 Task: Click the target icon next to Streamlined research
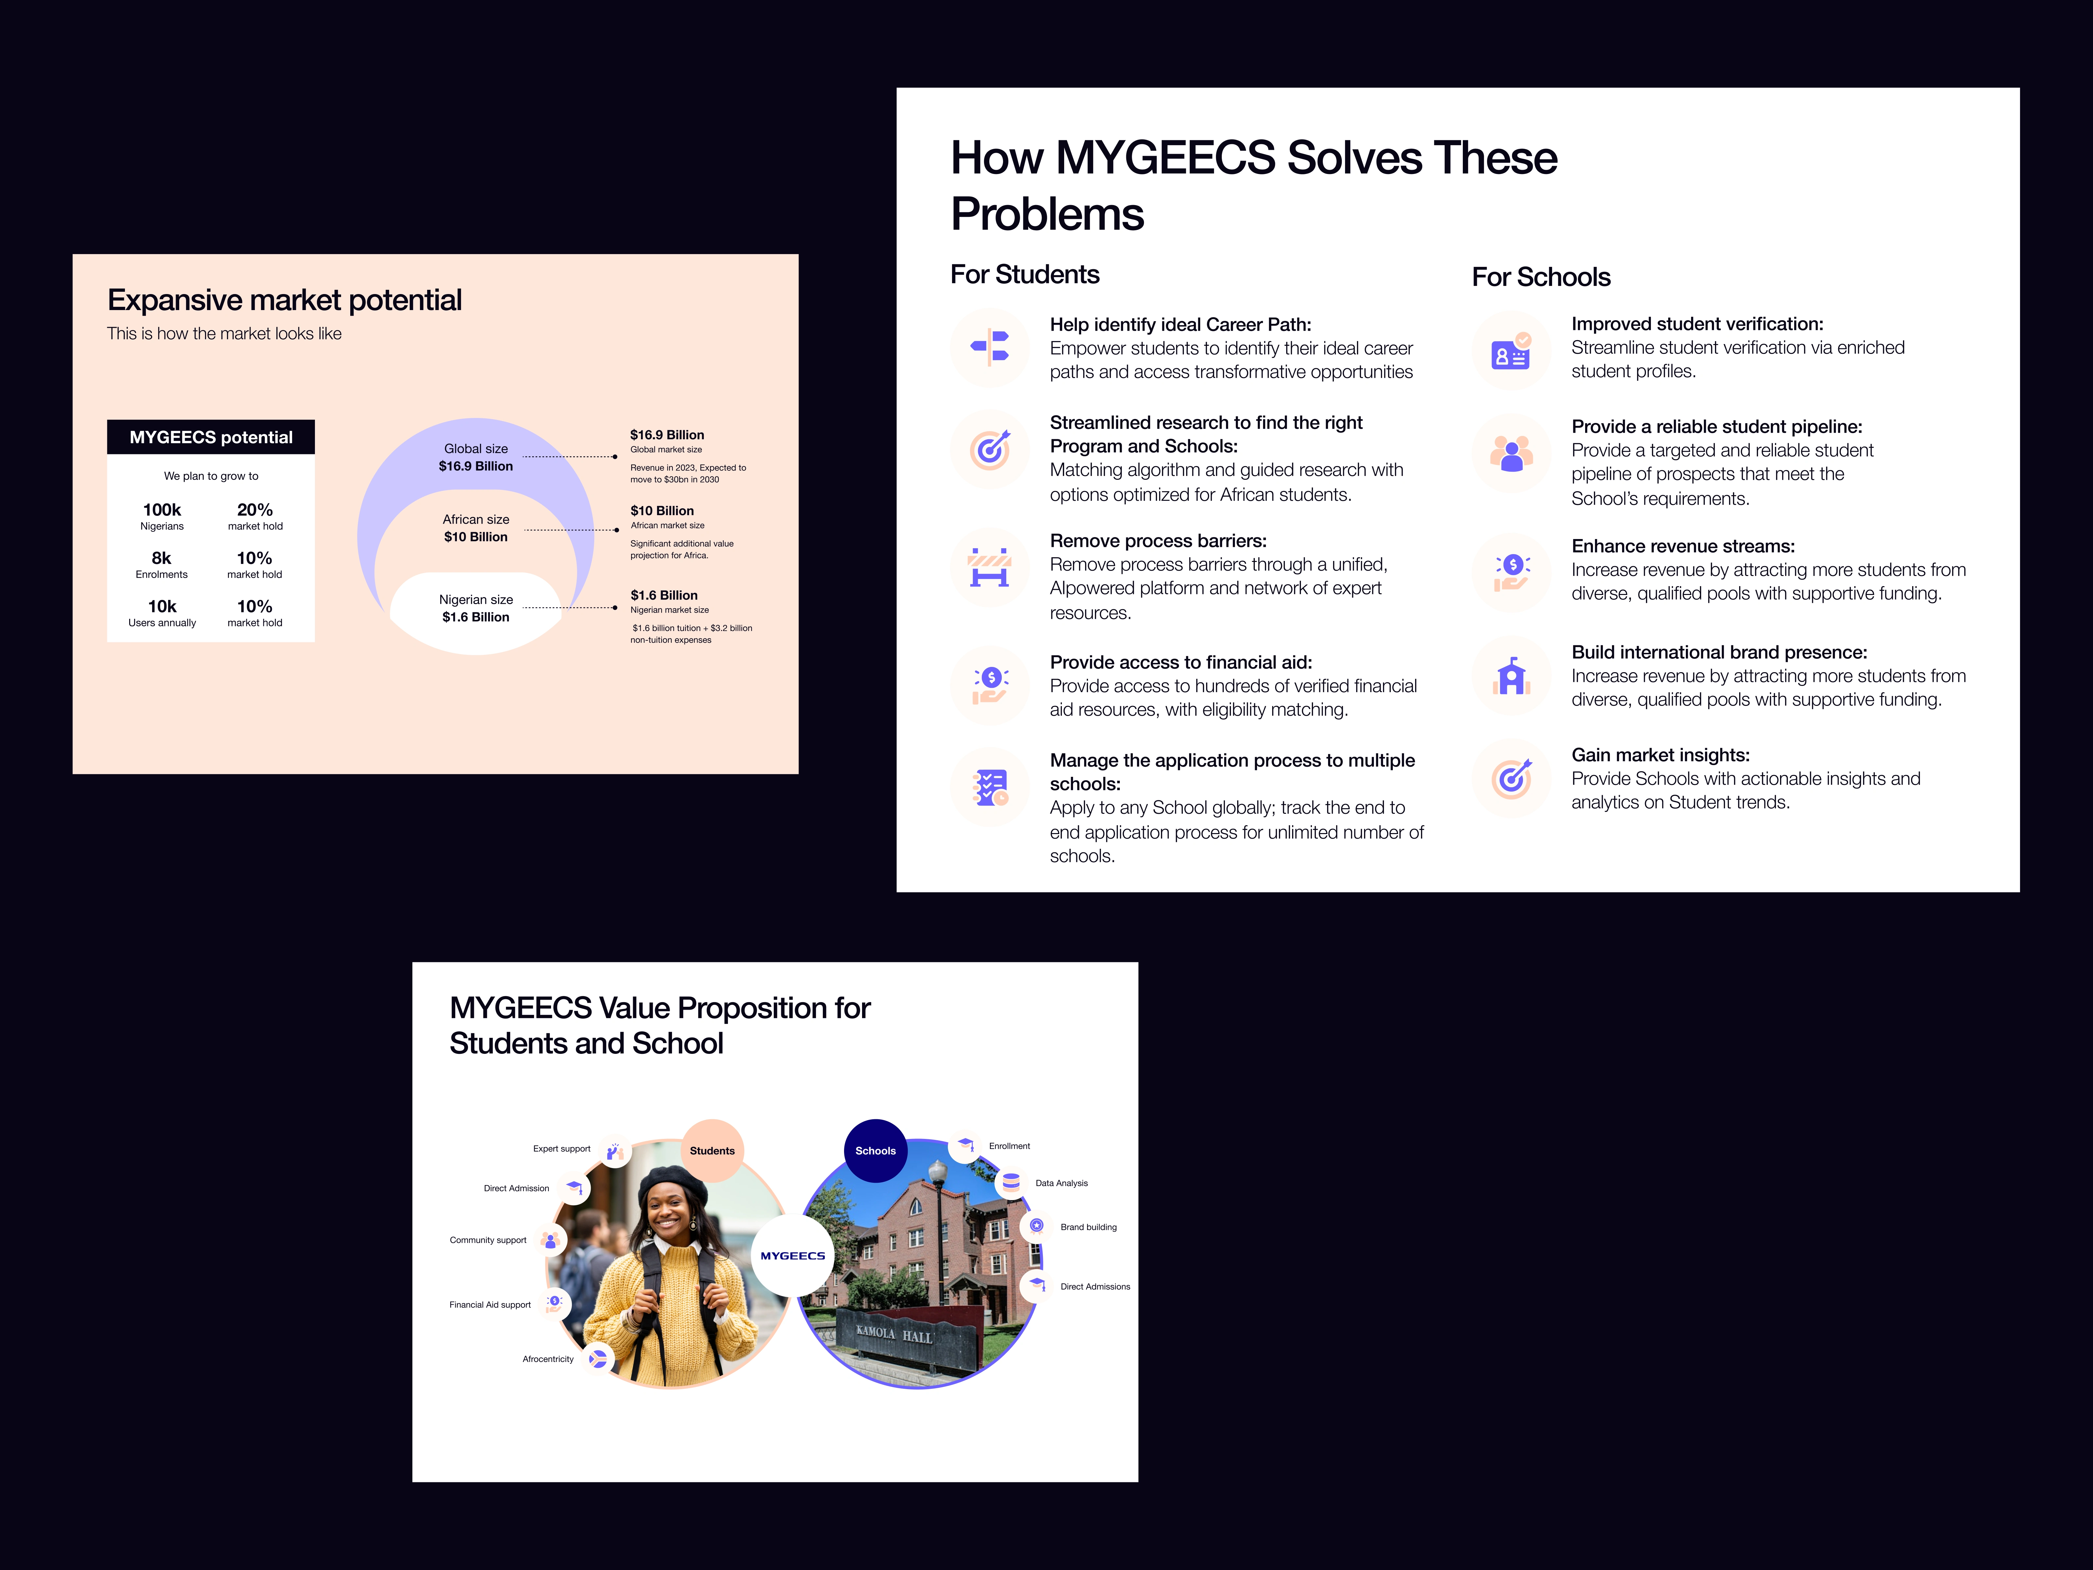(x=990, y=449)
